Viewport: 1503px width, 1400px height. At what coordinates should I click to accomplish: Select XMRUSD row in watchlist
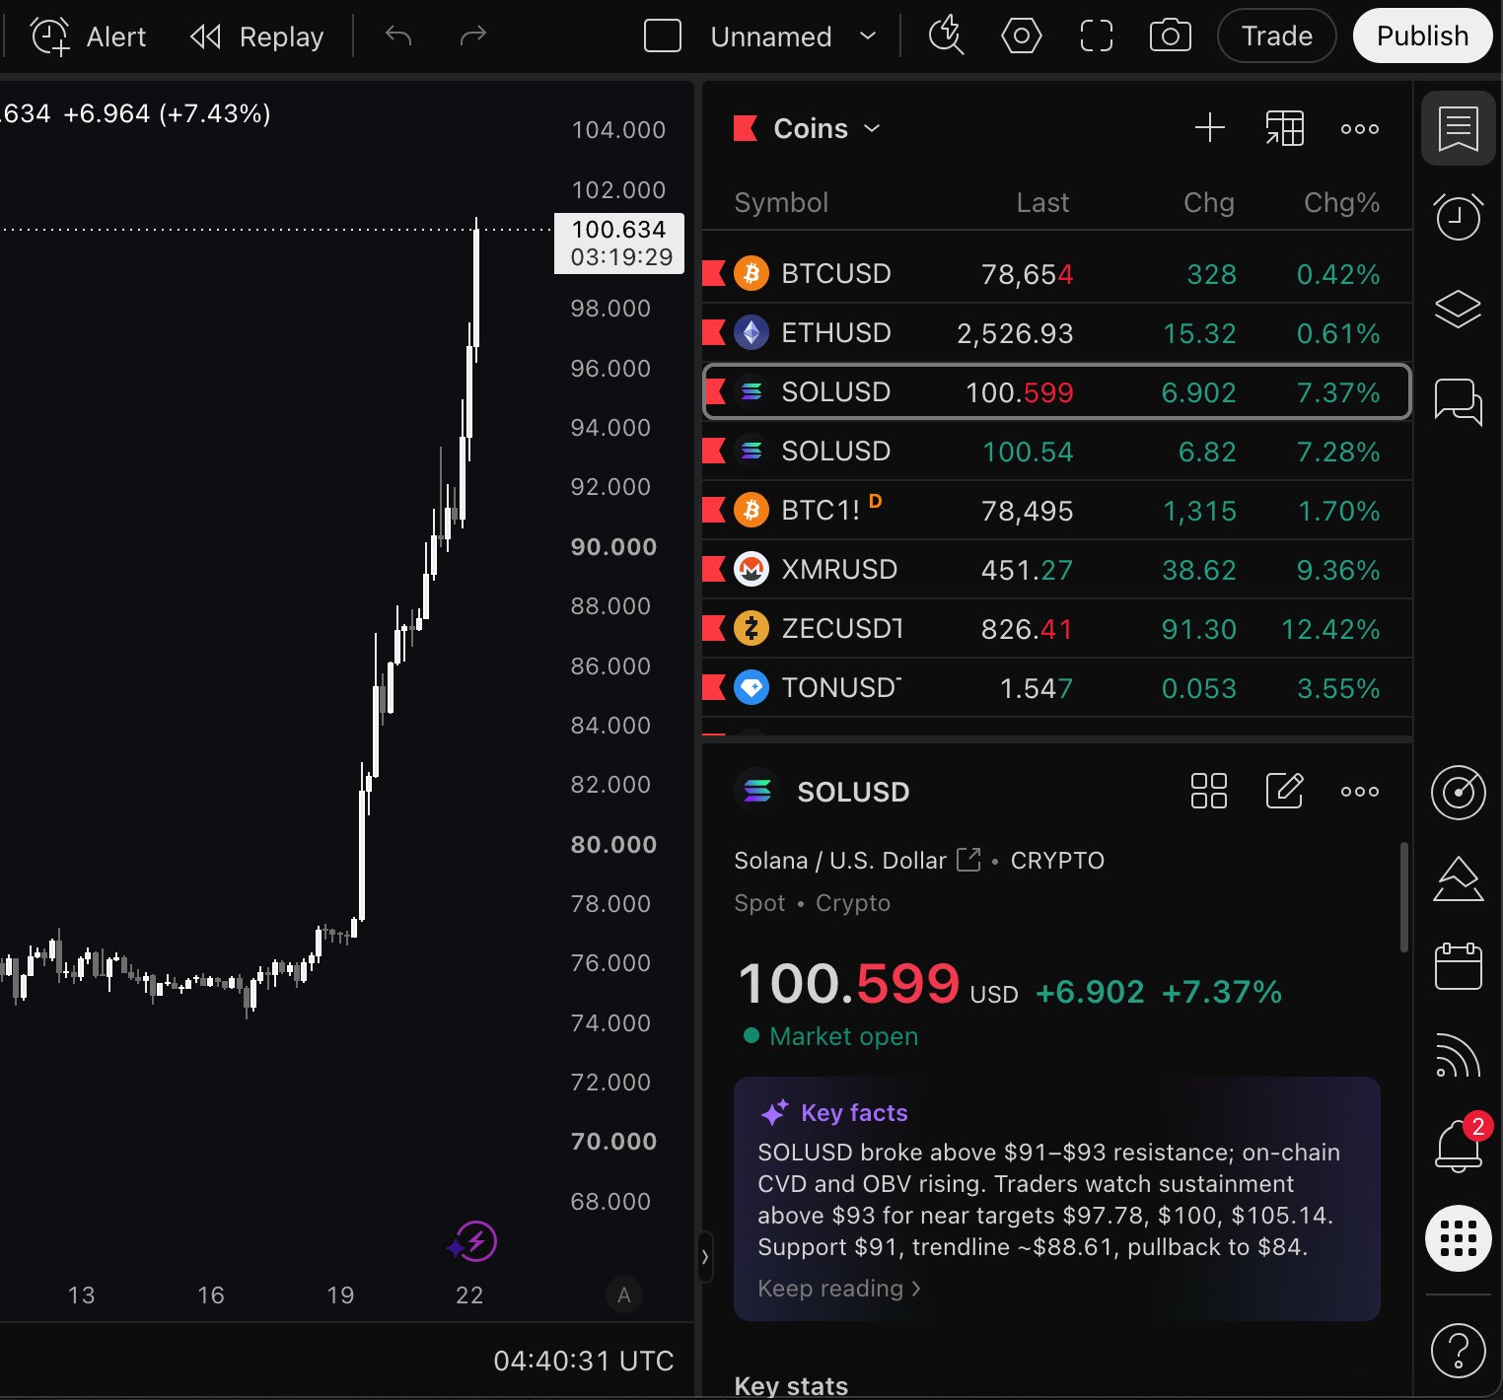[1056, 570]
